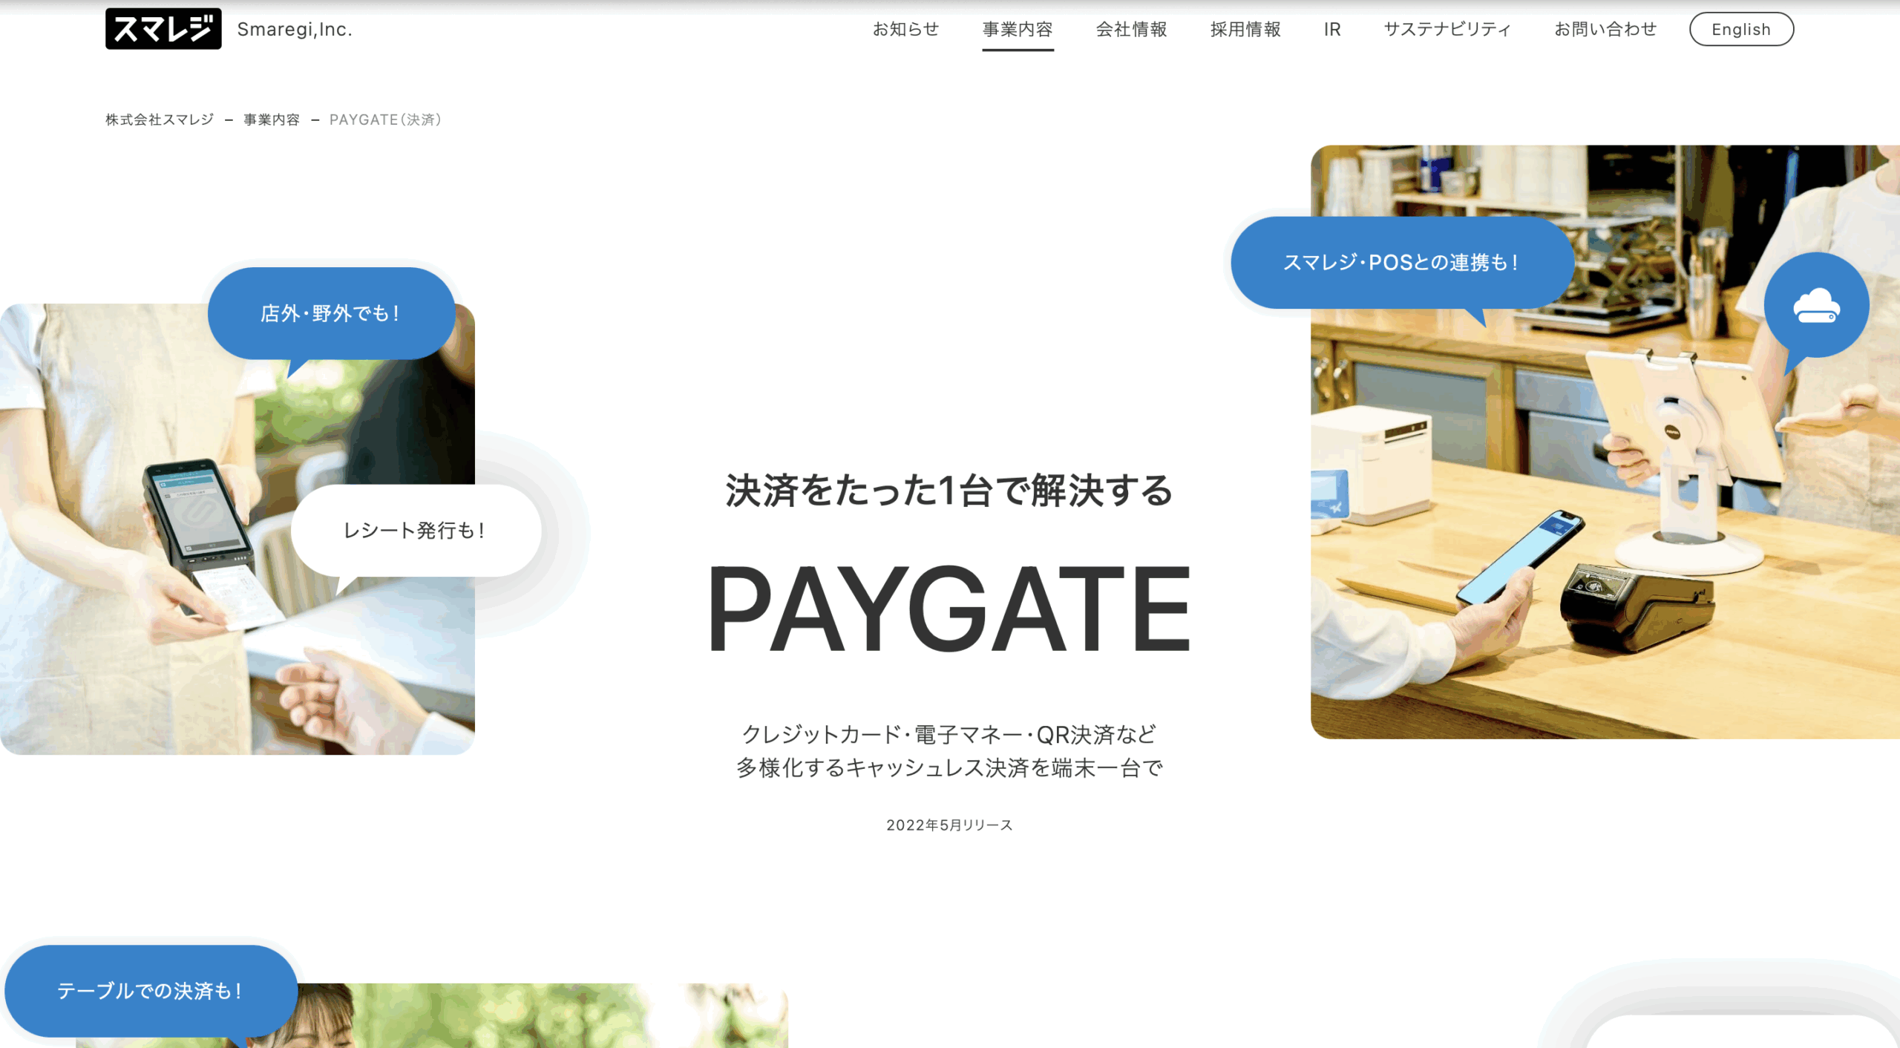Click the テーブルでの決済も! bubble
1900x1048 pixels.
(151, 990)
